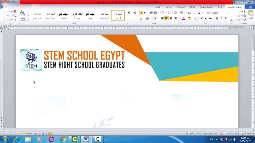The image size is (255, 143).
Task: Click the language indicator in the status bar
Action: (201, 133)
